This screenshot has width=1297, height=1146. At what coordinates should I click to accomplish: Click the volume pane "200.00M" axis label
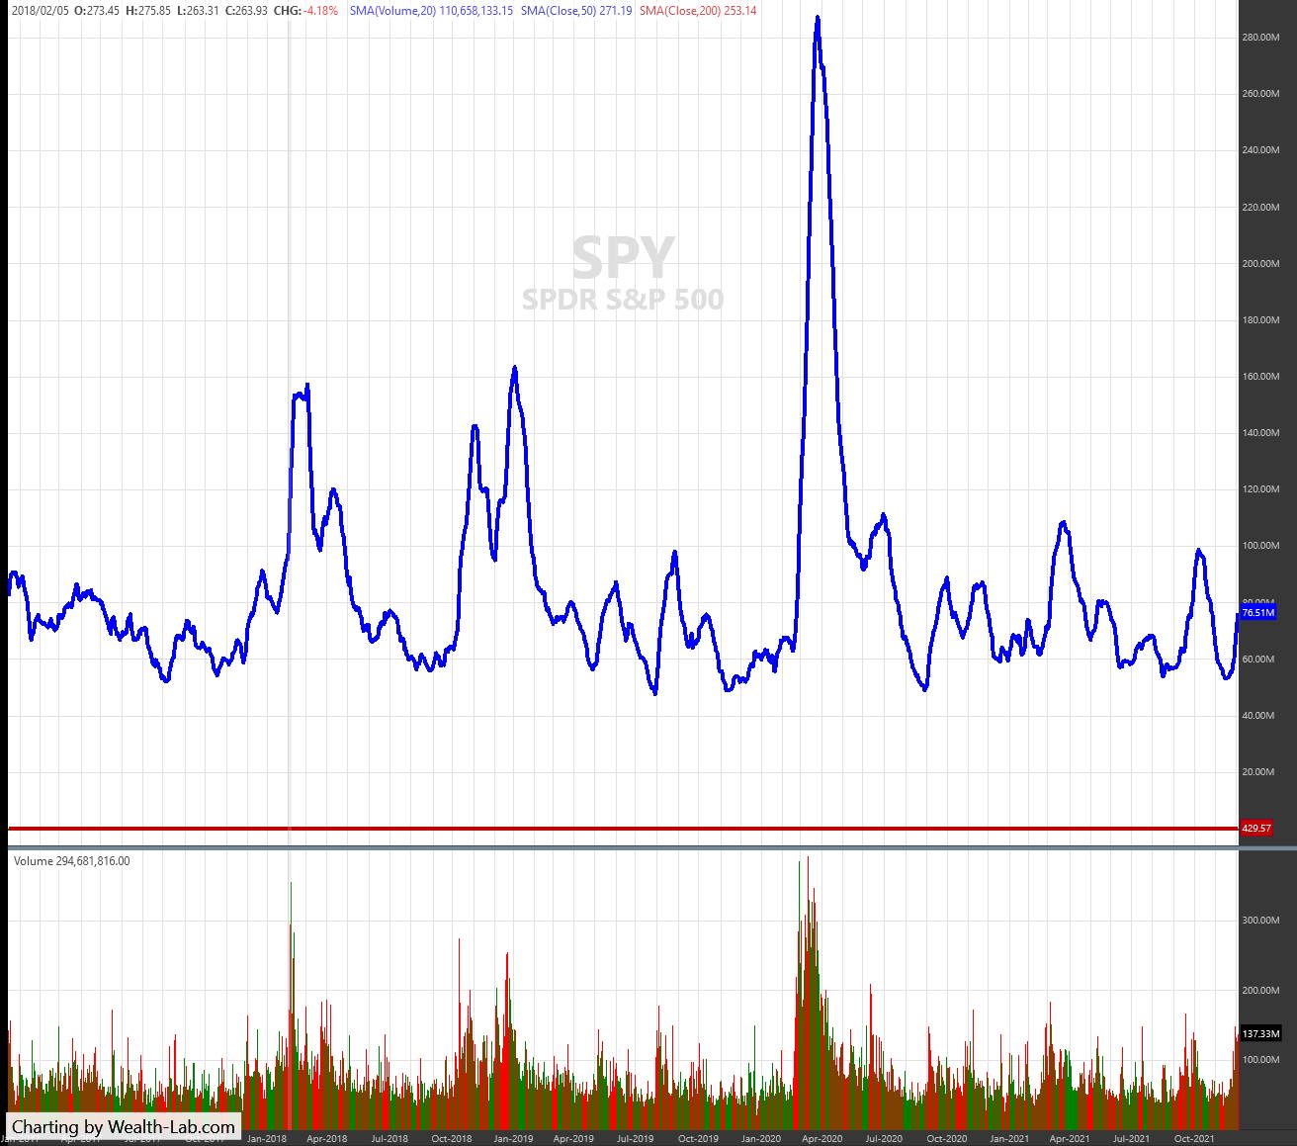1261,991
